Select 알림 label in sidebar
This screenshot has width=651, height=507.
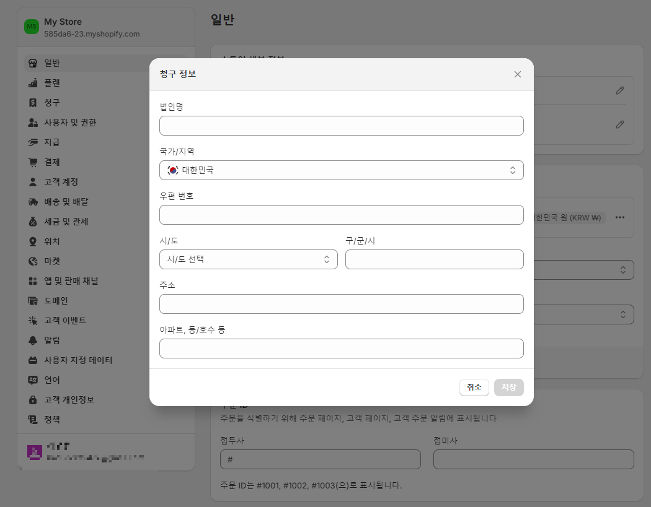tap(52, 340)
